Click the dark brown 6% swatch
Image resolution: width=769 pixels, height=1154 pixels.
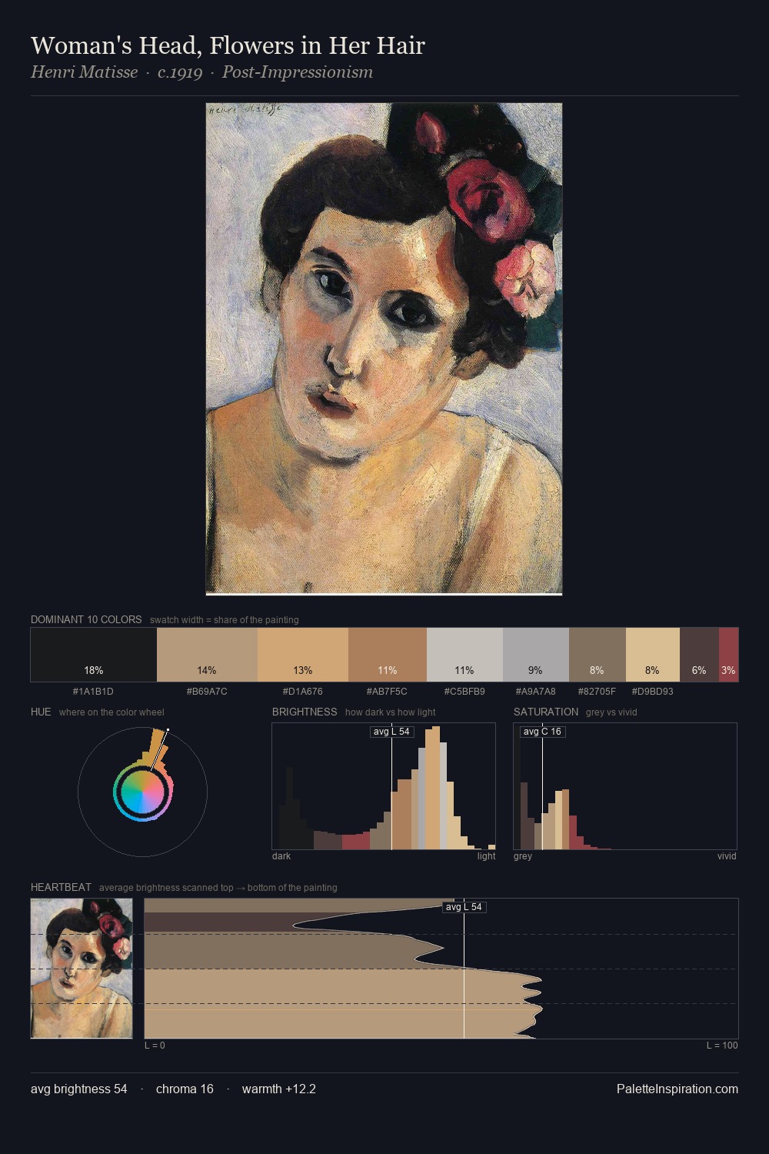(x=699, y=655)
